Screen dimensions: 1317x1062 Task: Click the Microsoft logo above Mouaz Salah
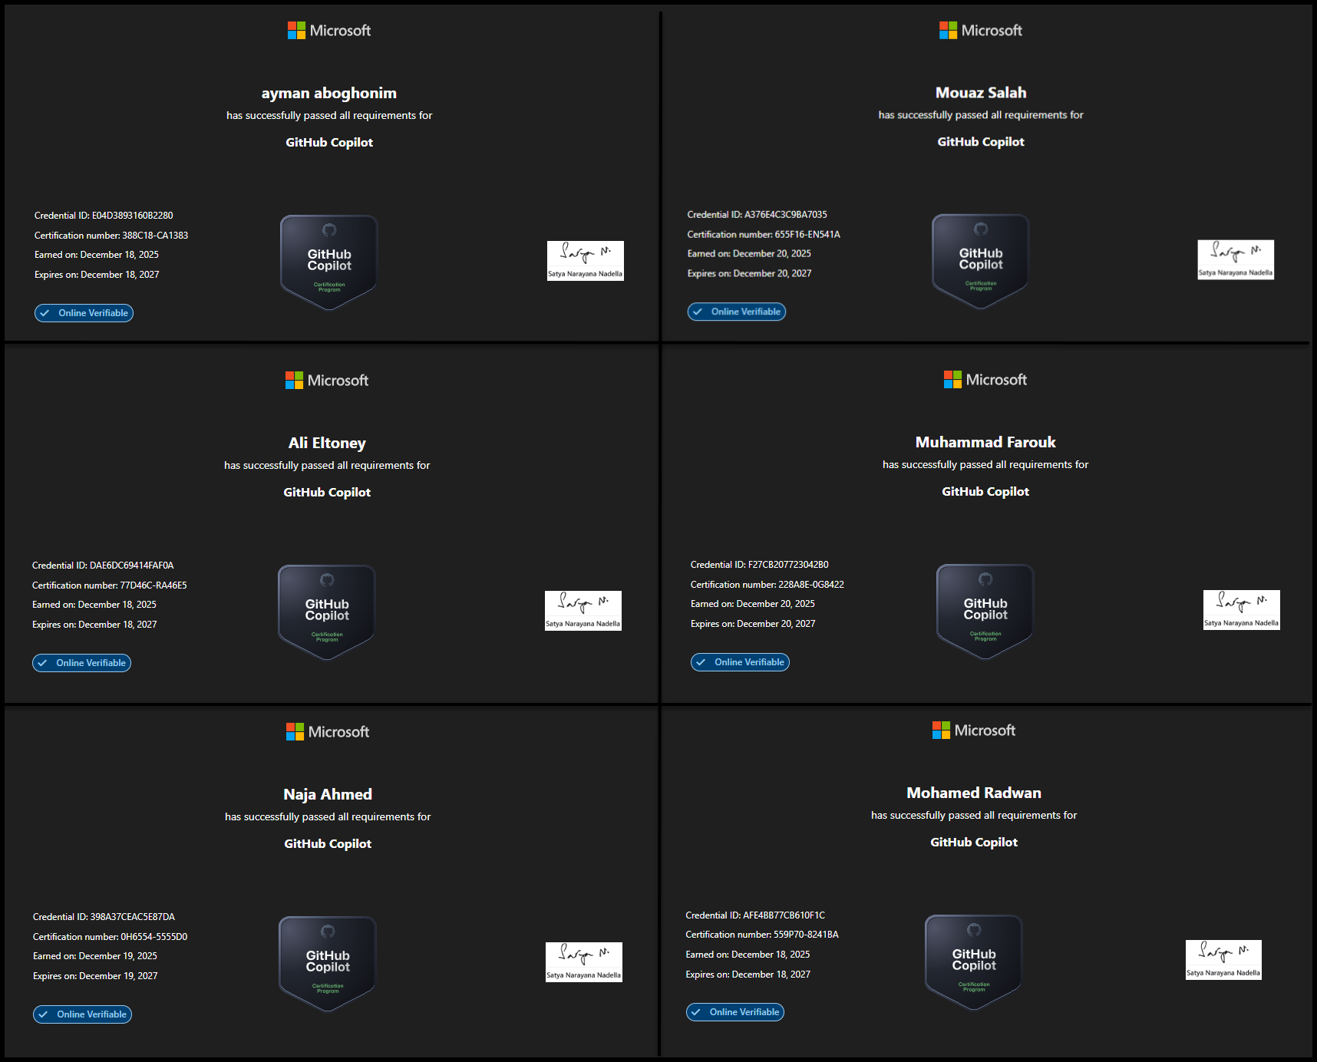[980, 31]
